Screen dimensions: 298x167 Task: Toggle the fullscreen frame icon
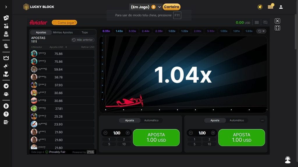coord(277,28)
